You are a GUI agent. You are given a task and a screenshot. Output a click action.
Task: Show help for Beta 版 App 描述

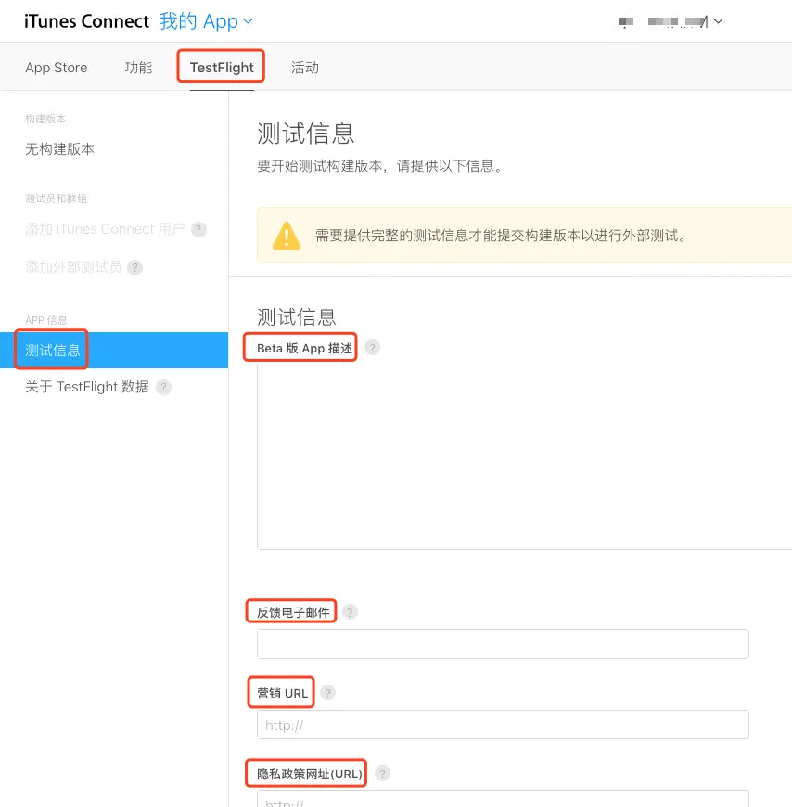point(372,348)
